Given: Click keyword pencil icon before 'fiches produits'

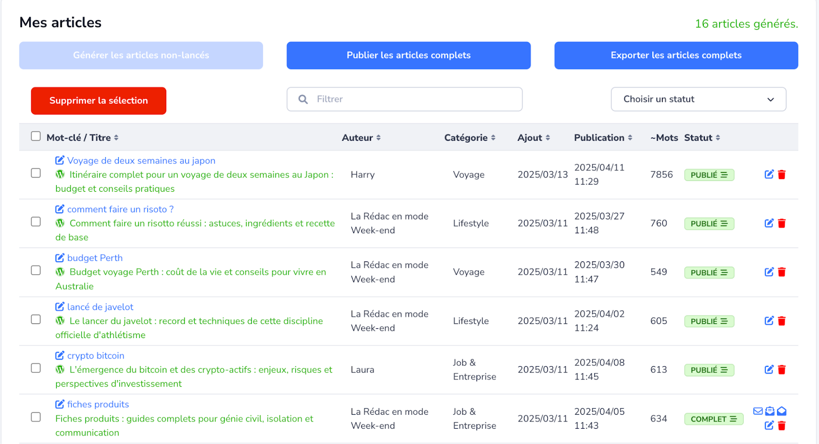Looking at the screenshot, I should coord(60,404).
